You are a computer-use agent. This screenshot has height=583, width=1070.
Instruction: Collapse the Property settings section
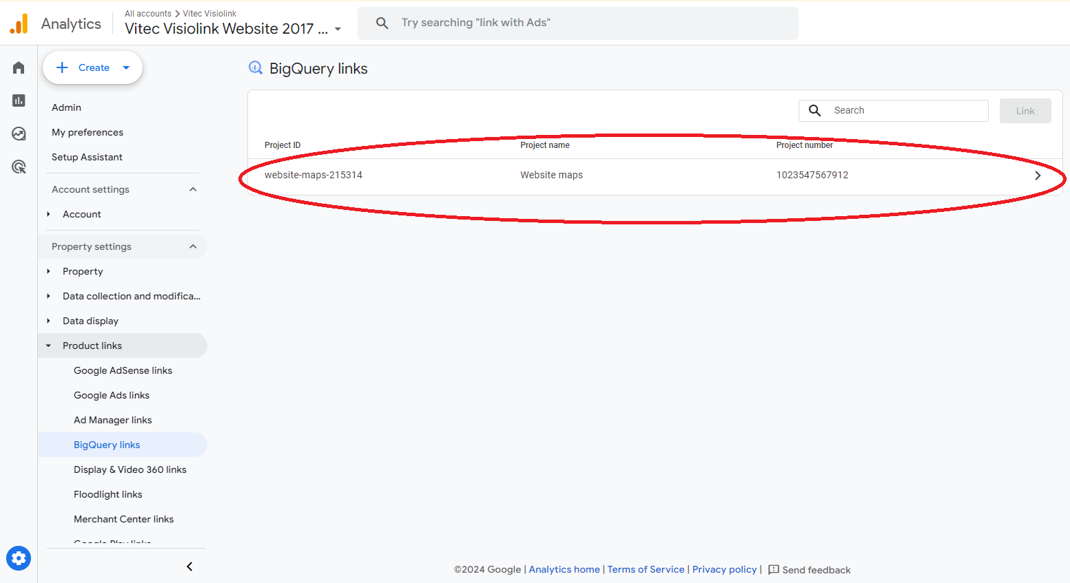coord(193,246)
